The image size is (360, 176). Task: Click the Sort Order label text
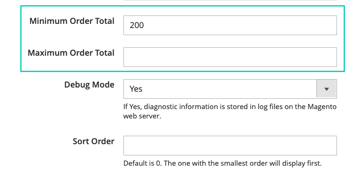tap(93, 141)
